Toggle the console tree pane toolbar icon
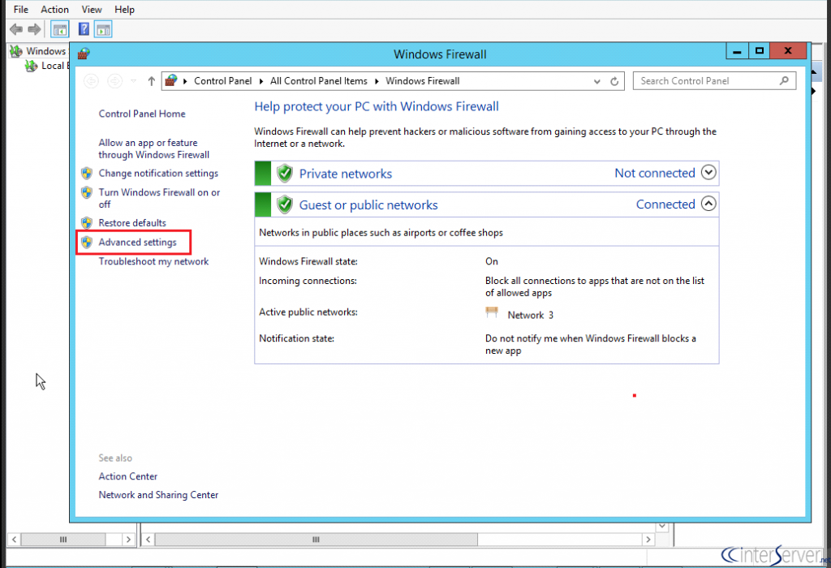 (60, 29)
